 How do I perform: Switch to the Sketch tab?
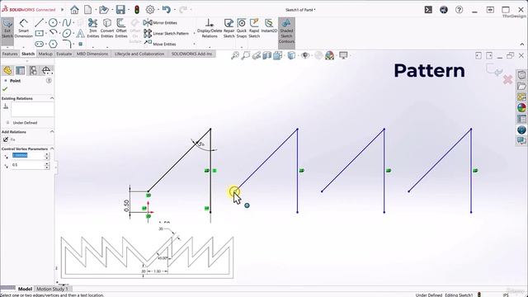tap(28, 54)
